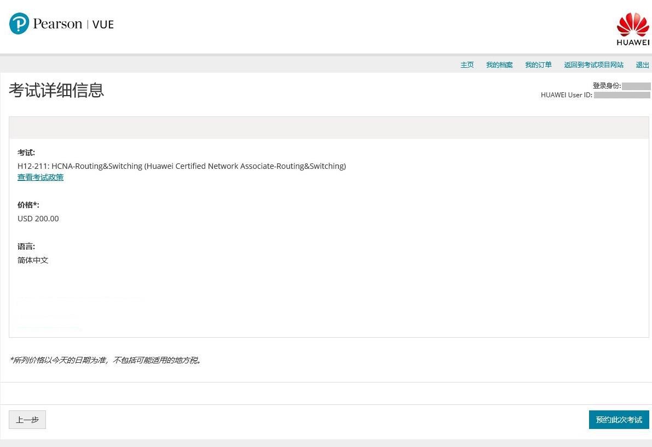
Task: Click the 登录身份 label
Action: coord(607,85)
